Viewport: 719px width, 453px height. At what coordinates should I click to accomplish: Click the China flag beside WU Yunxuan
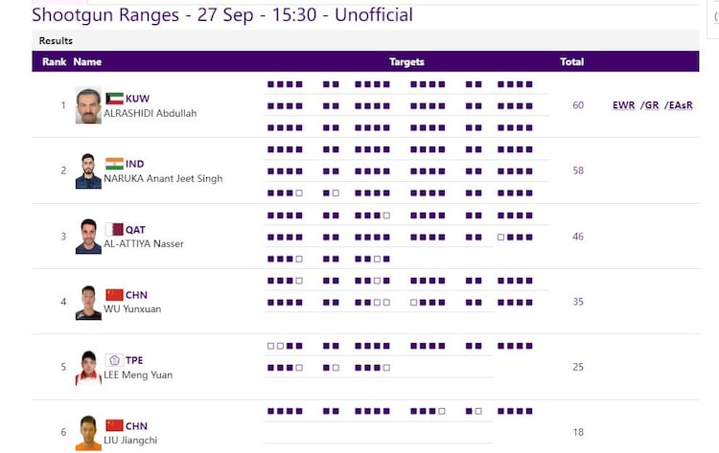coord(114,295)
